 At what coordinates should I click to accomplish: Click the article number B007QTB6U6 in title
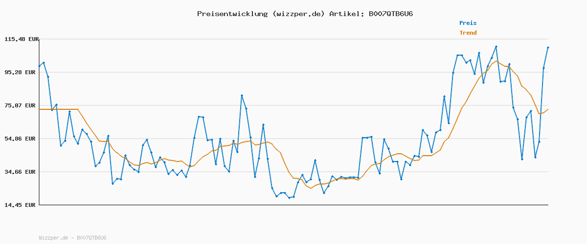(x=390, y=14)
